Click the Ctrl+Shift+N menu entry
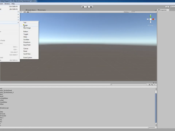Image resolution: width=175 pixels, height=131 pixels. [x=10, y=6]
